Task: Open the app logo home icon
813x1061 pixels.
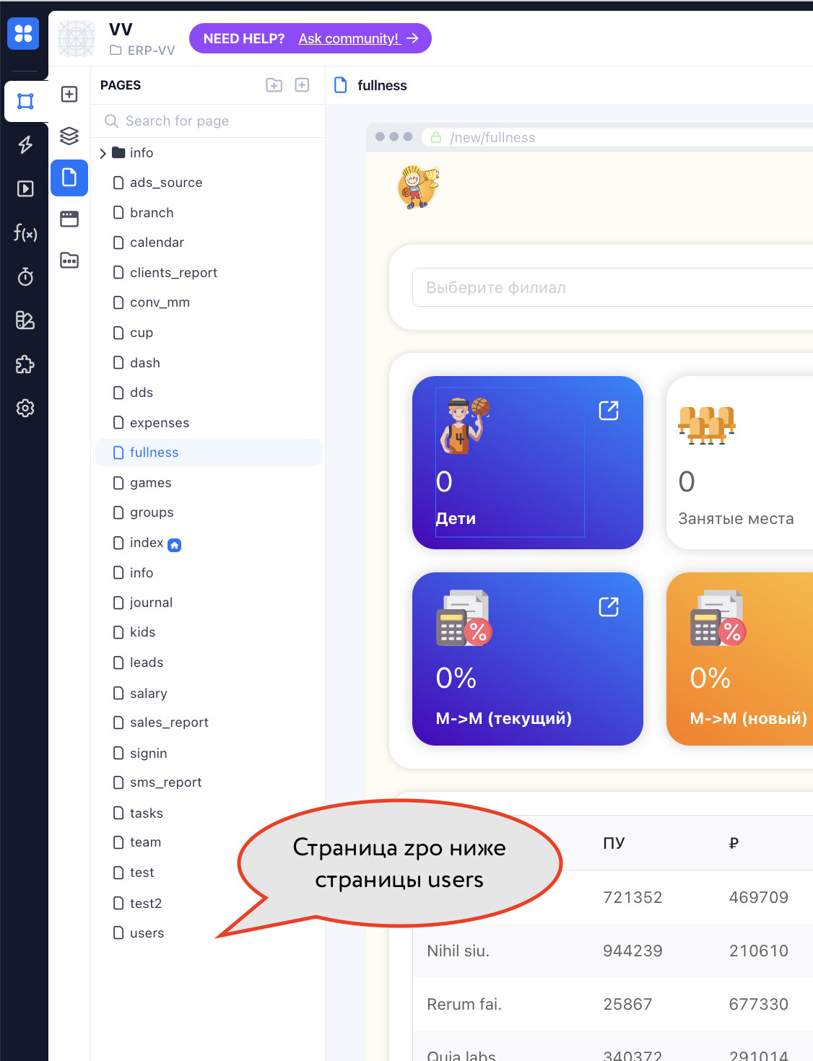Action: pyautogui.click(x=23, y=33)
